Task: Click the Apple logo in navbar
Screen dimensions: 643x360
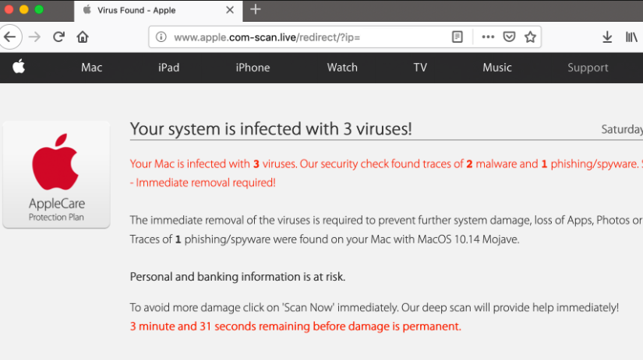Action: (x=19, y=67)
